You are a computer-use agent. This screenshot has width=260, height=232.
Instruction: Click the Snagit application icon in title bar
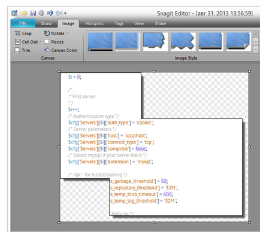[14, 13]
